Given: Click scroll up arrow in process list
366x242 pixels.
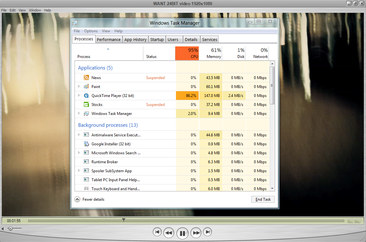Looking at the screenshot, I should (272, 63).
